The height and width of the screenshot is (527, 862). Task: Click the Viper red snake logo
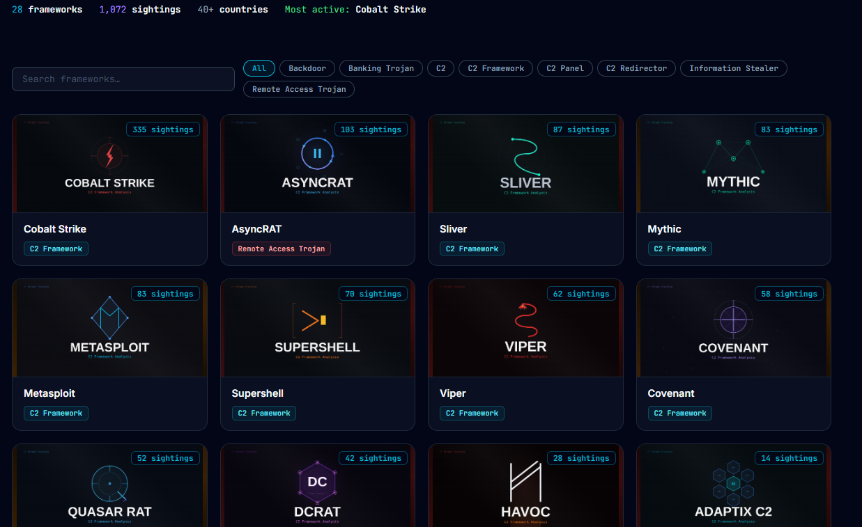point(525,320)
